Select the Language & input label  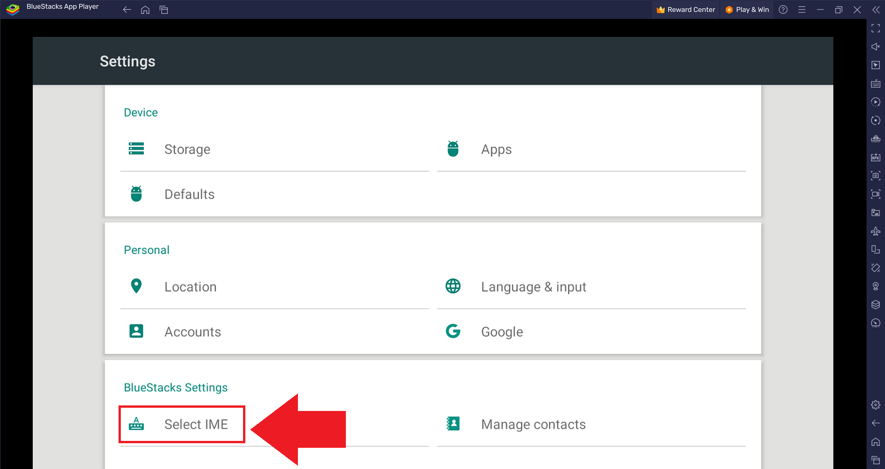(x=534, y=287)
